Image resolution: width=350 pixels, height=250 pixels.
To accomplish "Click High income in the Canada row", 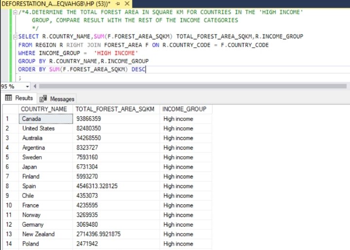I will (178, 119).
